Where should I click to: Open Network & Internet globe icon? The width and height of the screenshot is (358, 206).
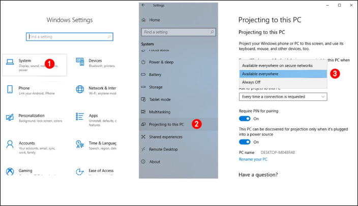click(x=80, y=89)
